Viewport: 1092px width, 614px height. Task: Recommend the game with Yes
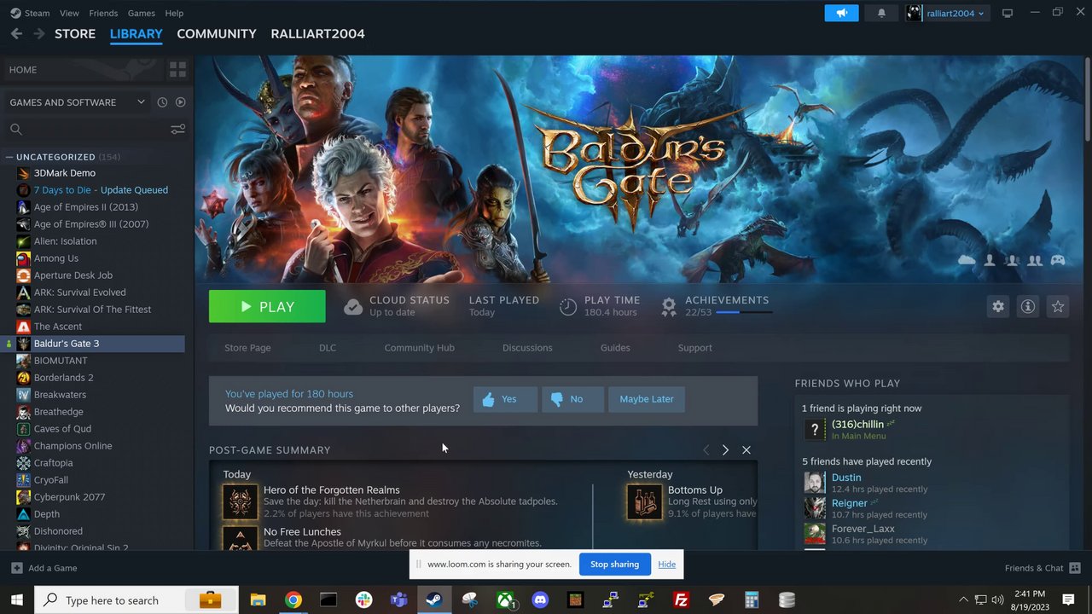point(505,399)
